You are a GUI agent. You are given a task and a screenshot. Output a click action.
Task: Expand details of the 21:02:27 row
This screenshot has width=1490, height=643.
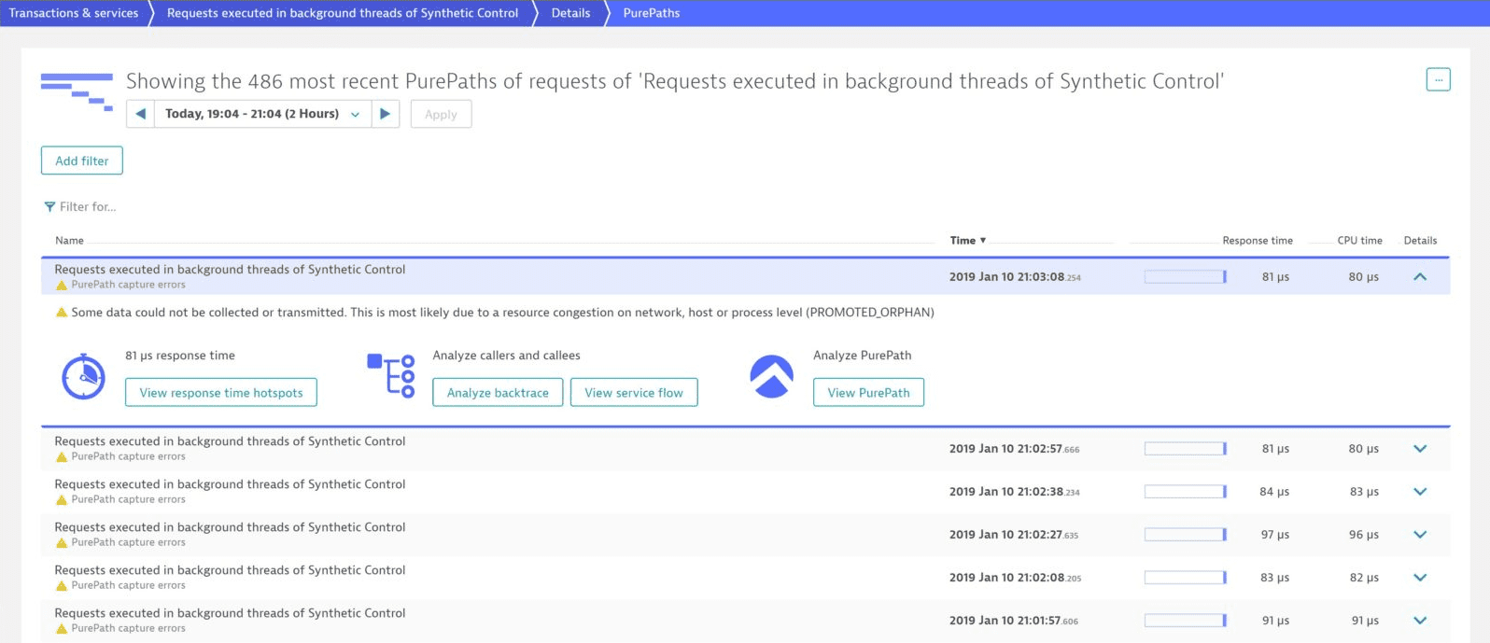pyautogui.click(x=1420, y=535)
